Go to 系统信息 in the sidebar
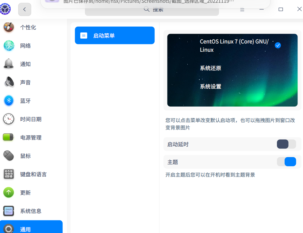Viewport: 303px width, 233px height. coord(31,211)
